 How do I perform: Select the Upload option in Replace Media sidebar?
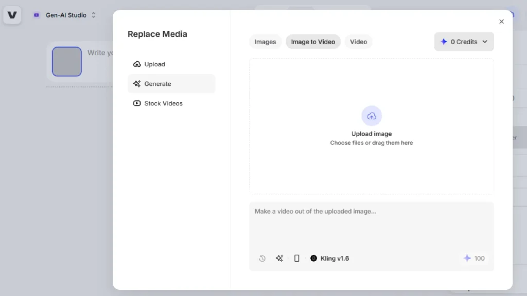coord(153,64)
